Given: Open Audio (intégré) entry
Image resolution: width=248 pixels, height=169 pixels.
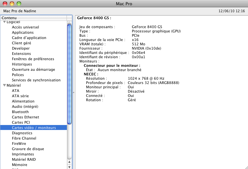Looking at the screenshot, I should 25,106.
